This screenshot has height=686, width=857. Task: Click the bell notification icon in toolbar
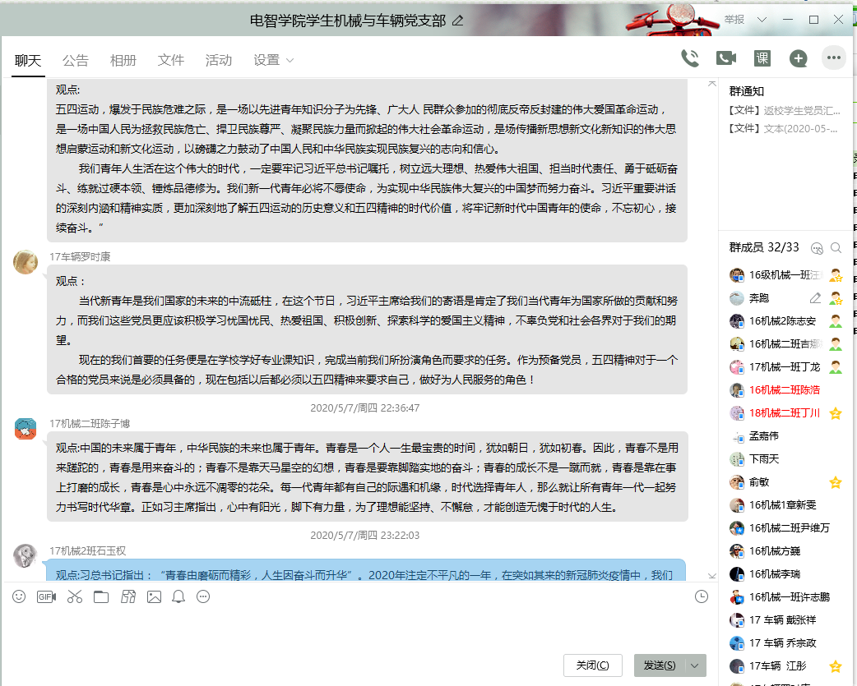tap(178, 596)
